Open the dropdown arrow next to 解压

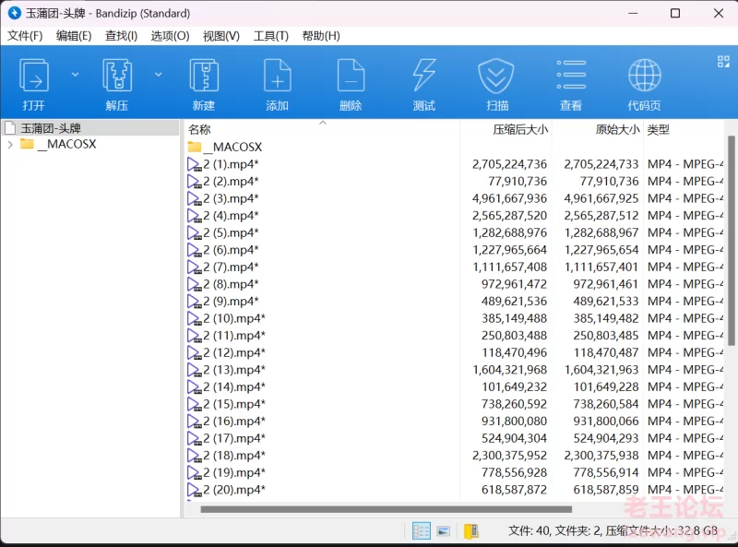point(159,75)
